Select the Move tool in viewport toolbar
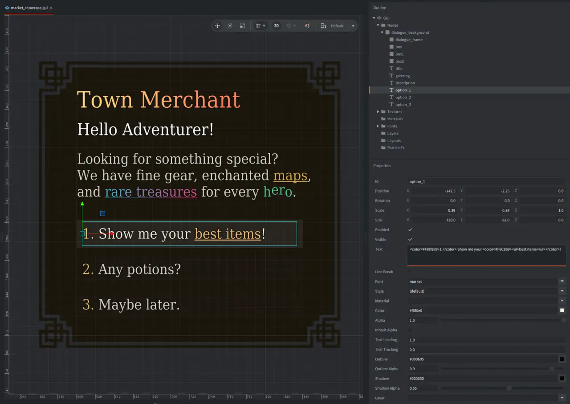Screen dimensions: 570x404 [x=217, y=26]
